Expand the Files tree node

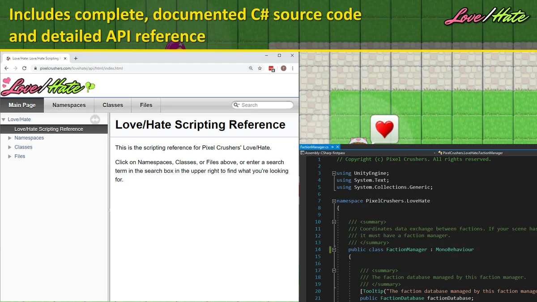coord(10,157)
